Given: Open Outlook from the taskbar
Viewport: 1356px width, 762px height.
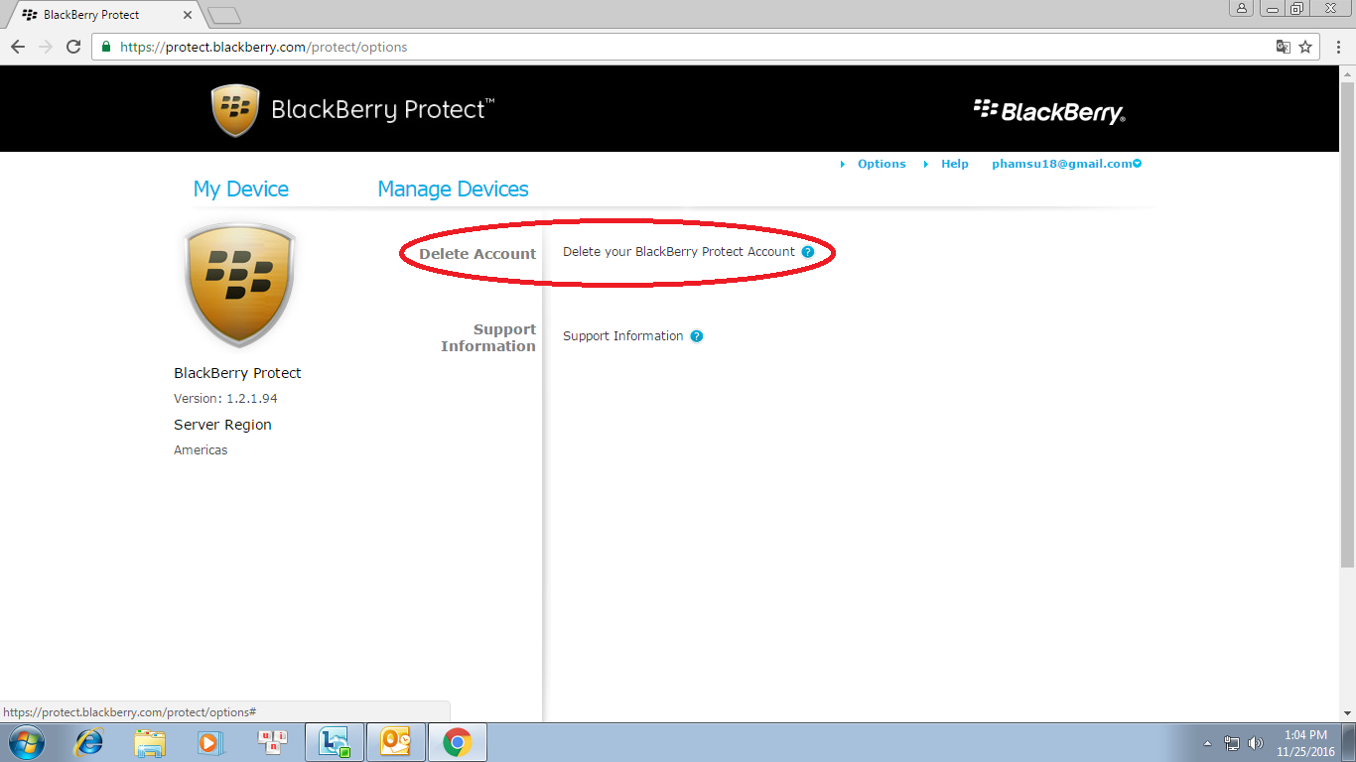Looking at the screenshot, I should pyautogui.click(x=396, y=742).
